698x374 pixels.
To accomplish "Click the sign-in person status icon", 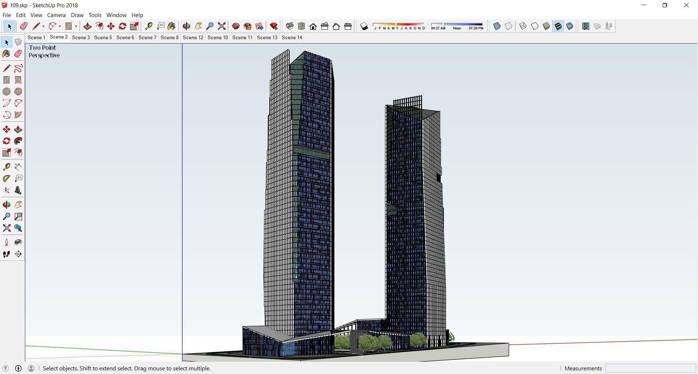I will 31,369.
